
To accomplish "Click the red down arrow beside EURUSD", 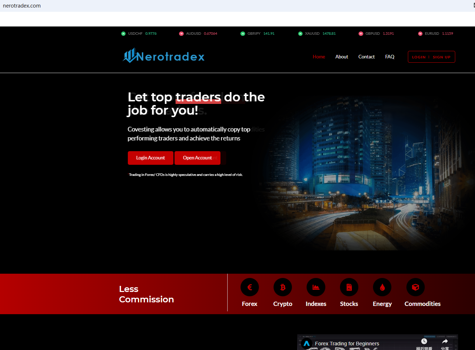I will (420, 34).
